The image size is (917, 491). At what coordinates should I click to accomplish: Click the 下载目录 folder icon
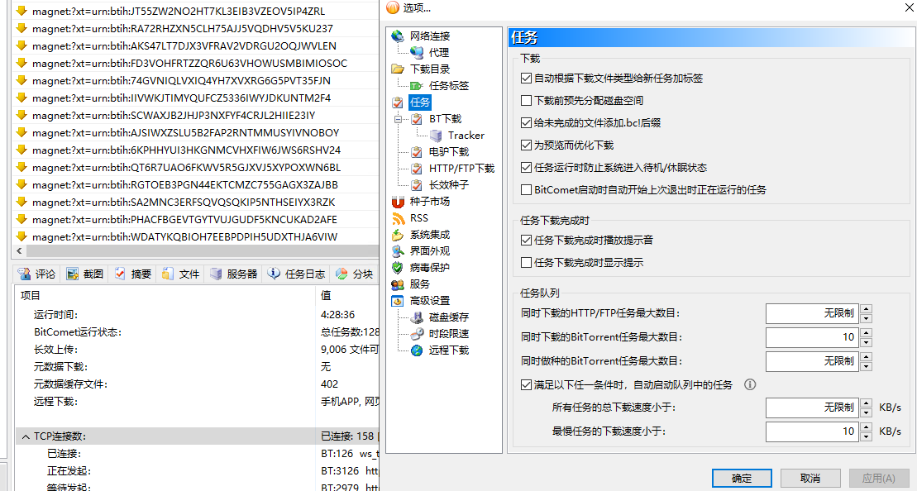[398, 69]
